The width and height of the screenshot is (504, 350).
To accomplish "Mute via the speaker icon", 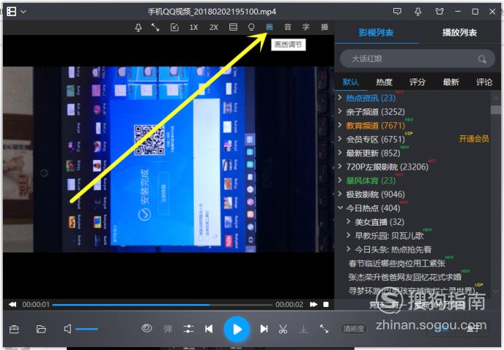I will coord(68,329).
